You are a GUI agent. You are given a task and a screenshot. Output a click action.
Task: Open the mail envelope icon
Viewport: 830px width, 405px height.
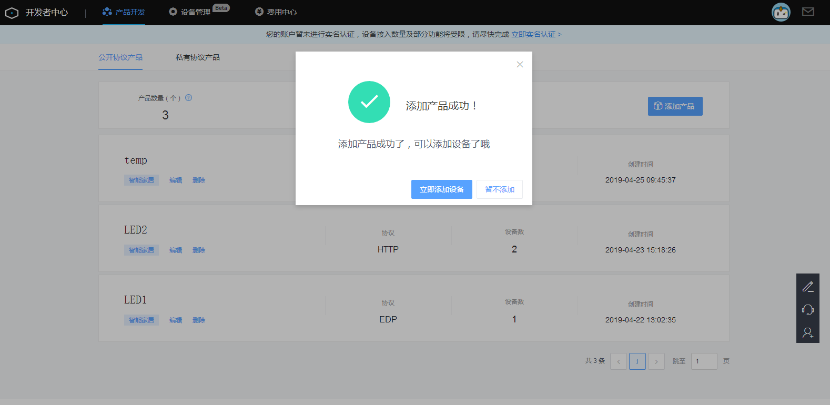coord(808,12)
